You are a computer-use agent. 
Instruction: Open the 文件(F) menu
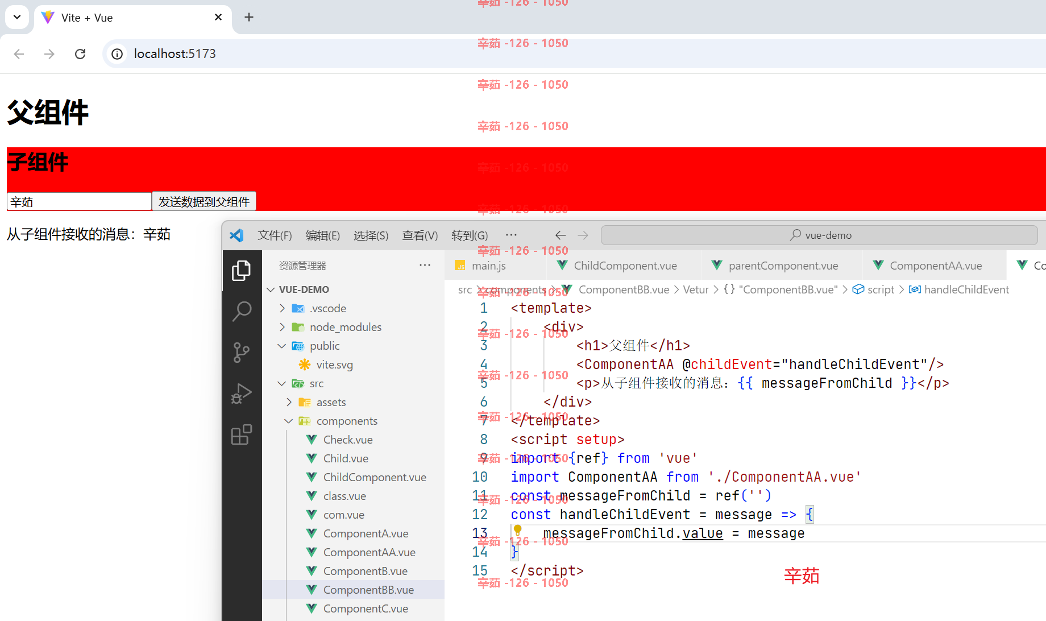click(x=275, y=235)
